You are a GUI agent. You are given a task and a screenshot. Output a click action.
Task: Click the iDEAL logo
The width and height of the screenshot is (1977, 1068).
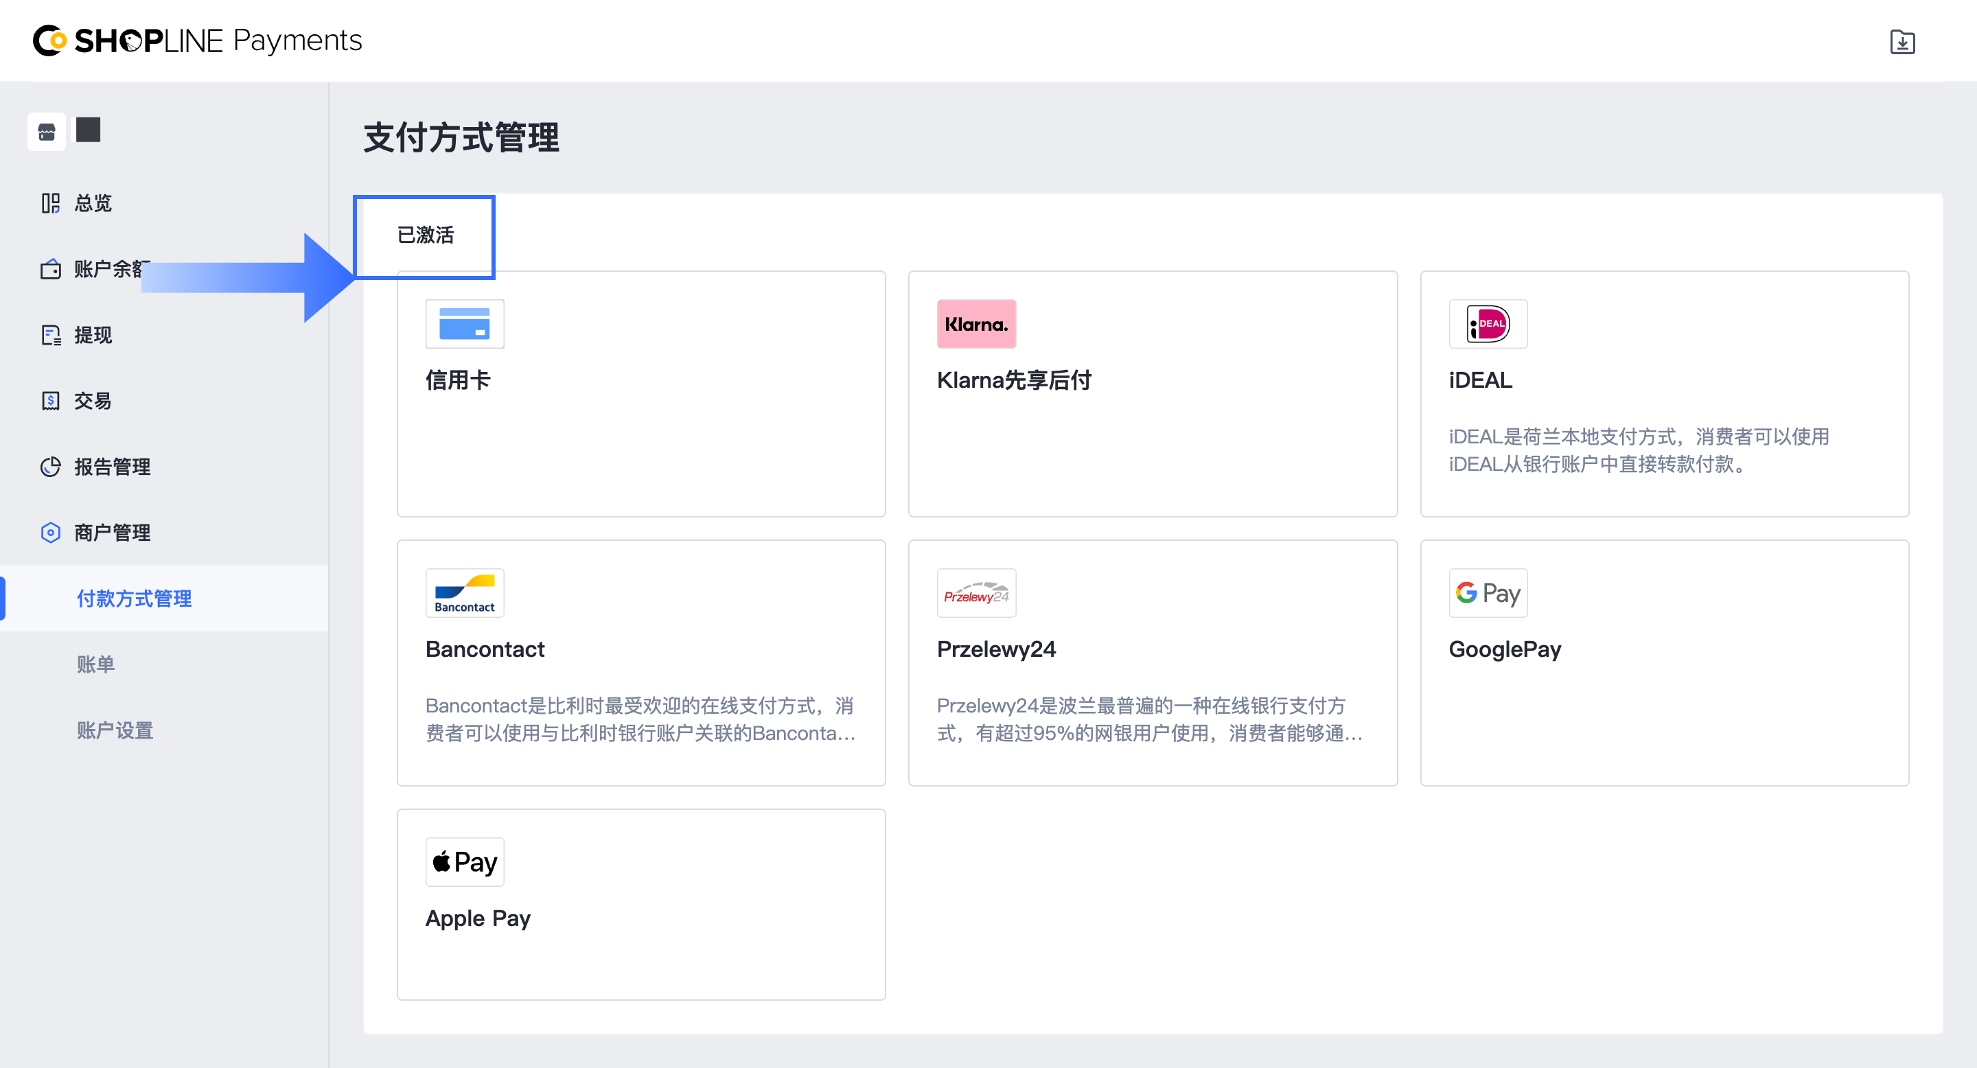1488,324
